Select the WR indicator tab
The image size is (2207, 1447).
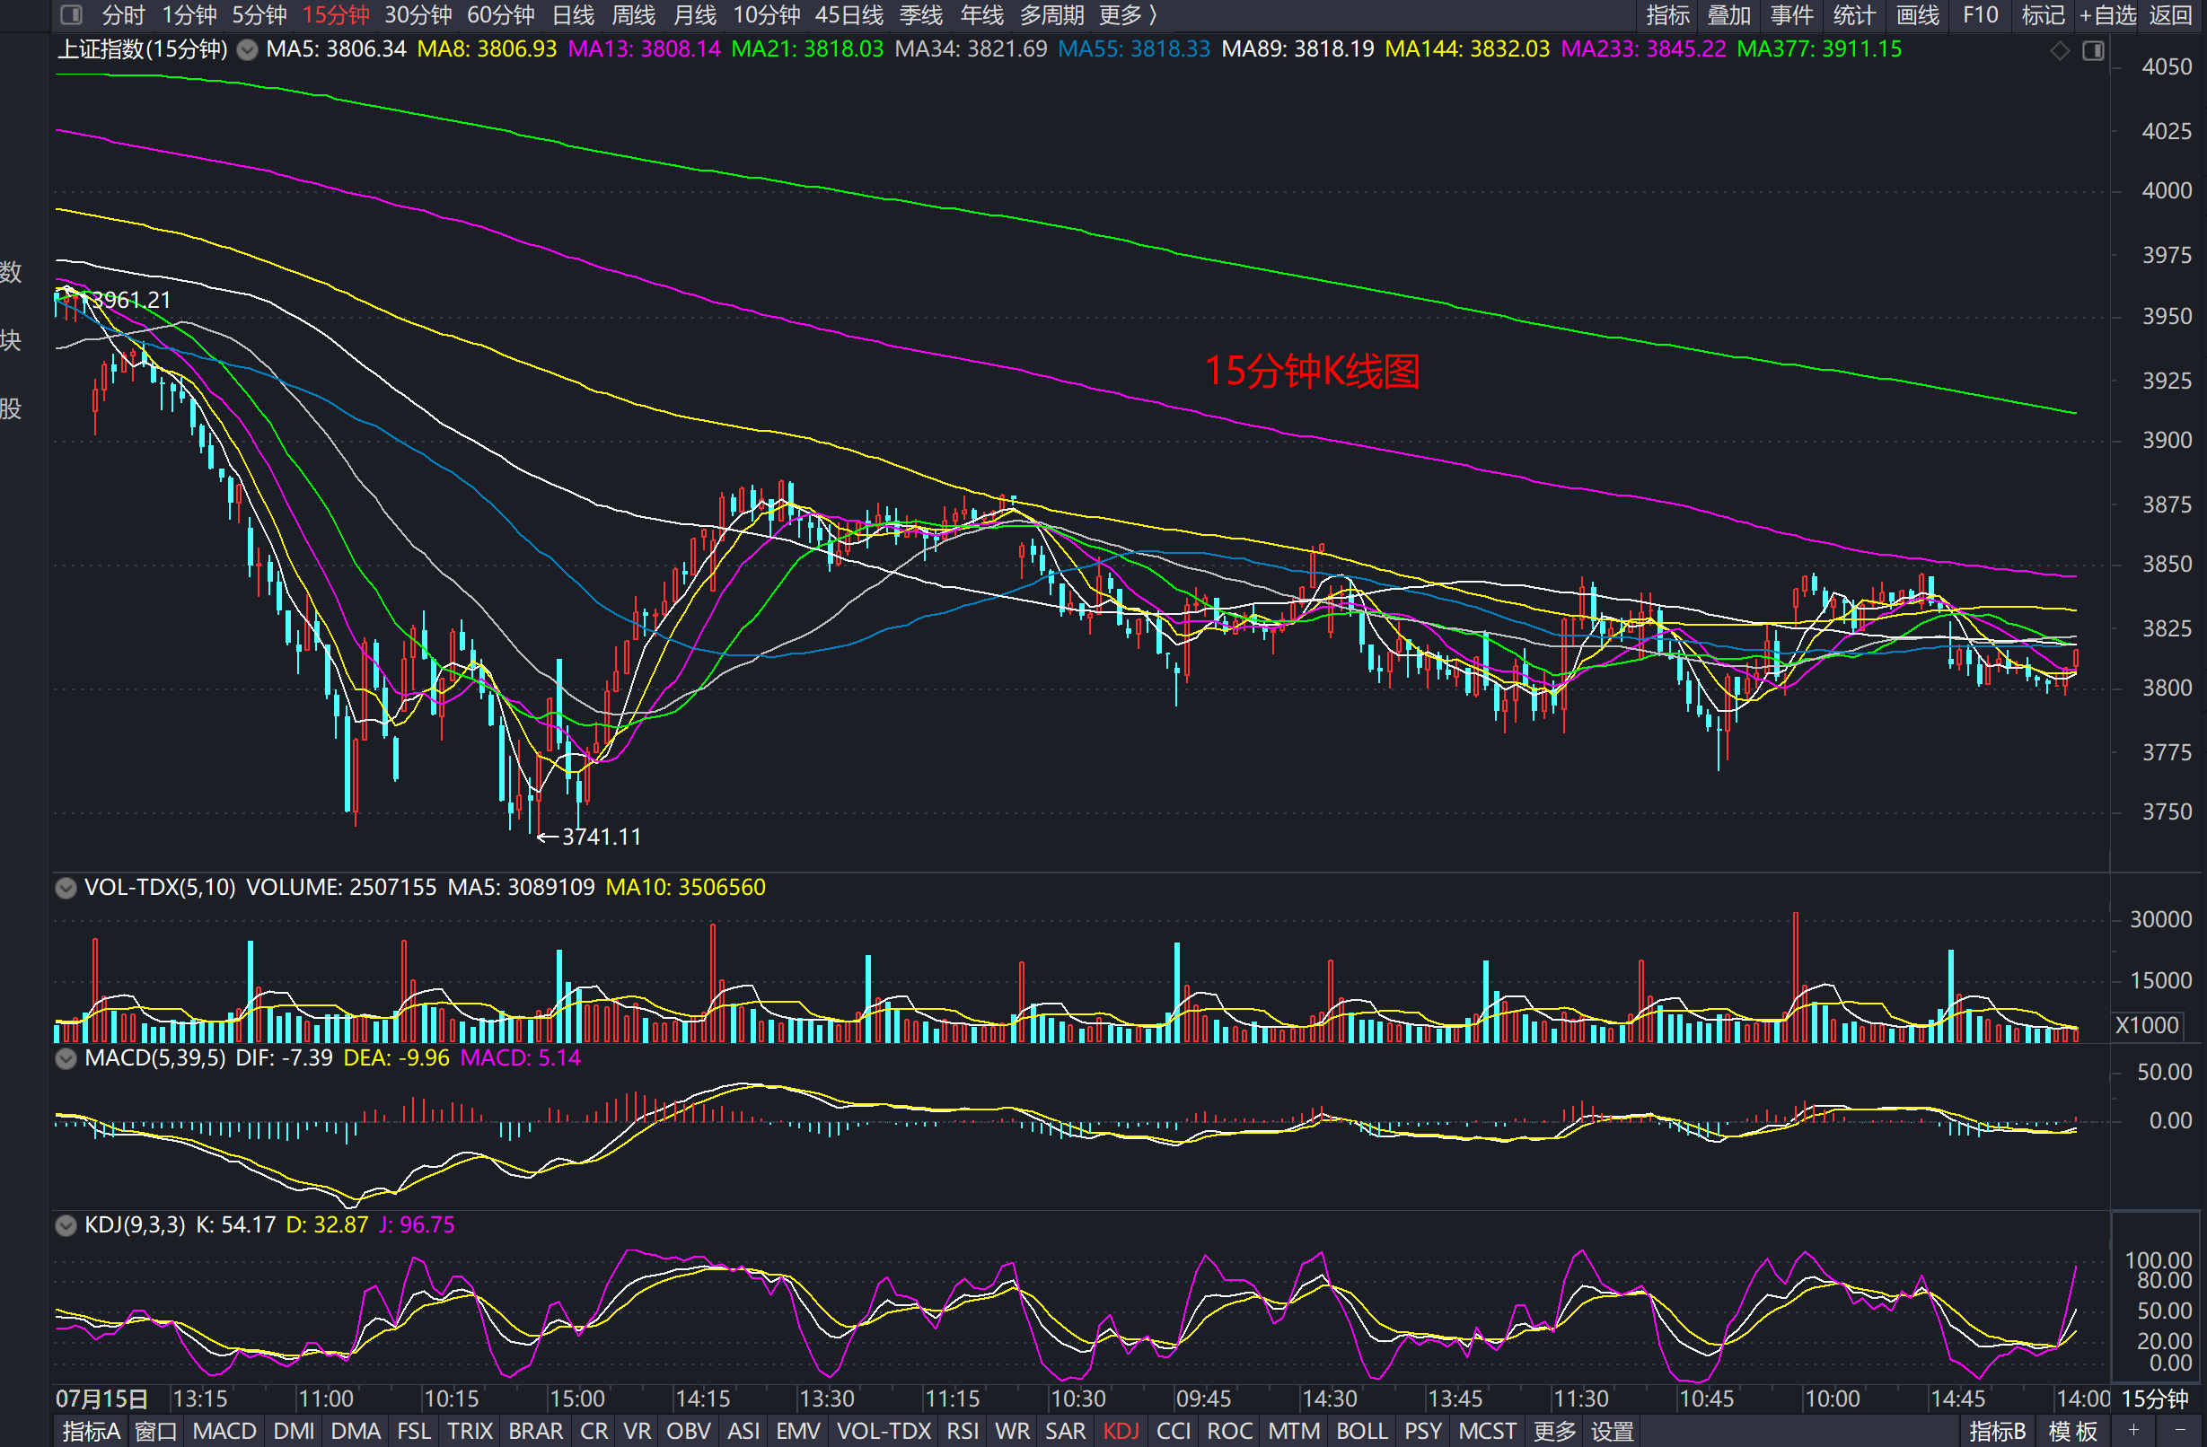tap(1013, 1431)
